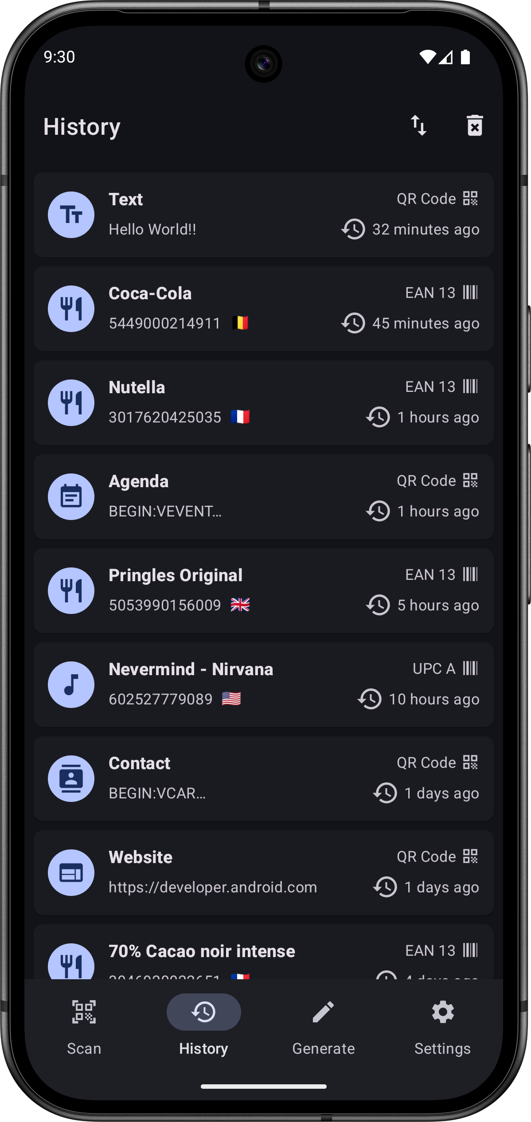The image size is (531, 1122).
Task: Tap the sort order arrows icon
Action: 418,125
